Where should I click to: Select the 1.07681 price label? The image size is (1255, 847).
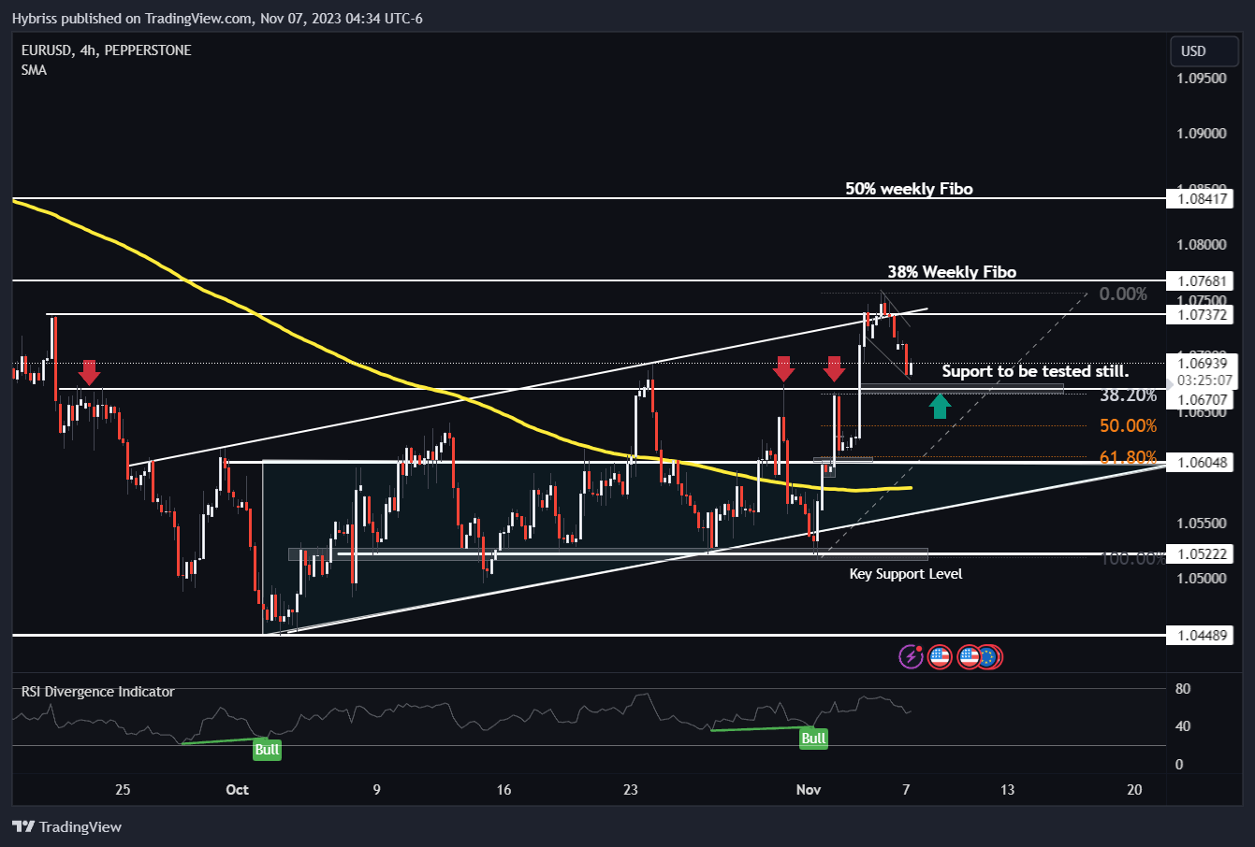pos(1200,280)
